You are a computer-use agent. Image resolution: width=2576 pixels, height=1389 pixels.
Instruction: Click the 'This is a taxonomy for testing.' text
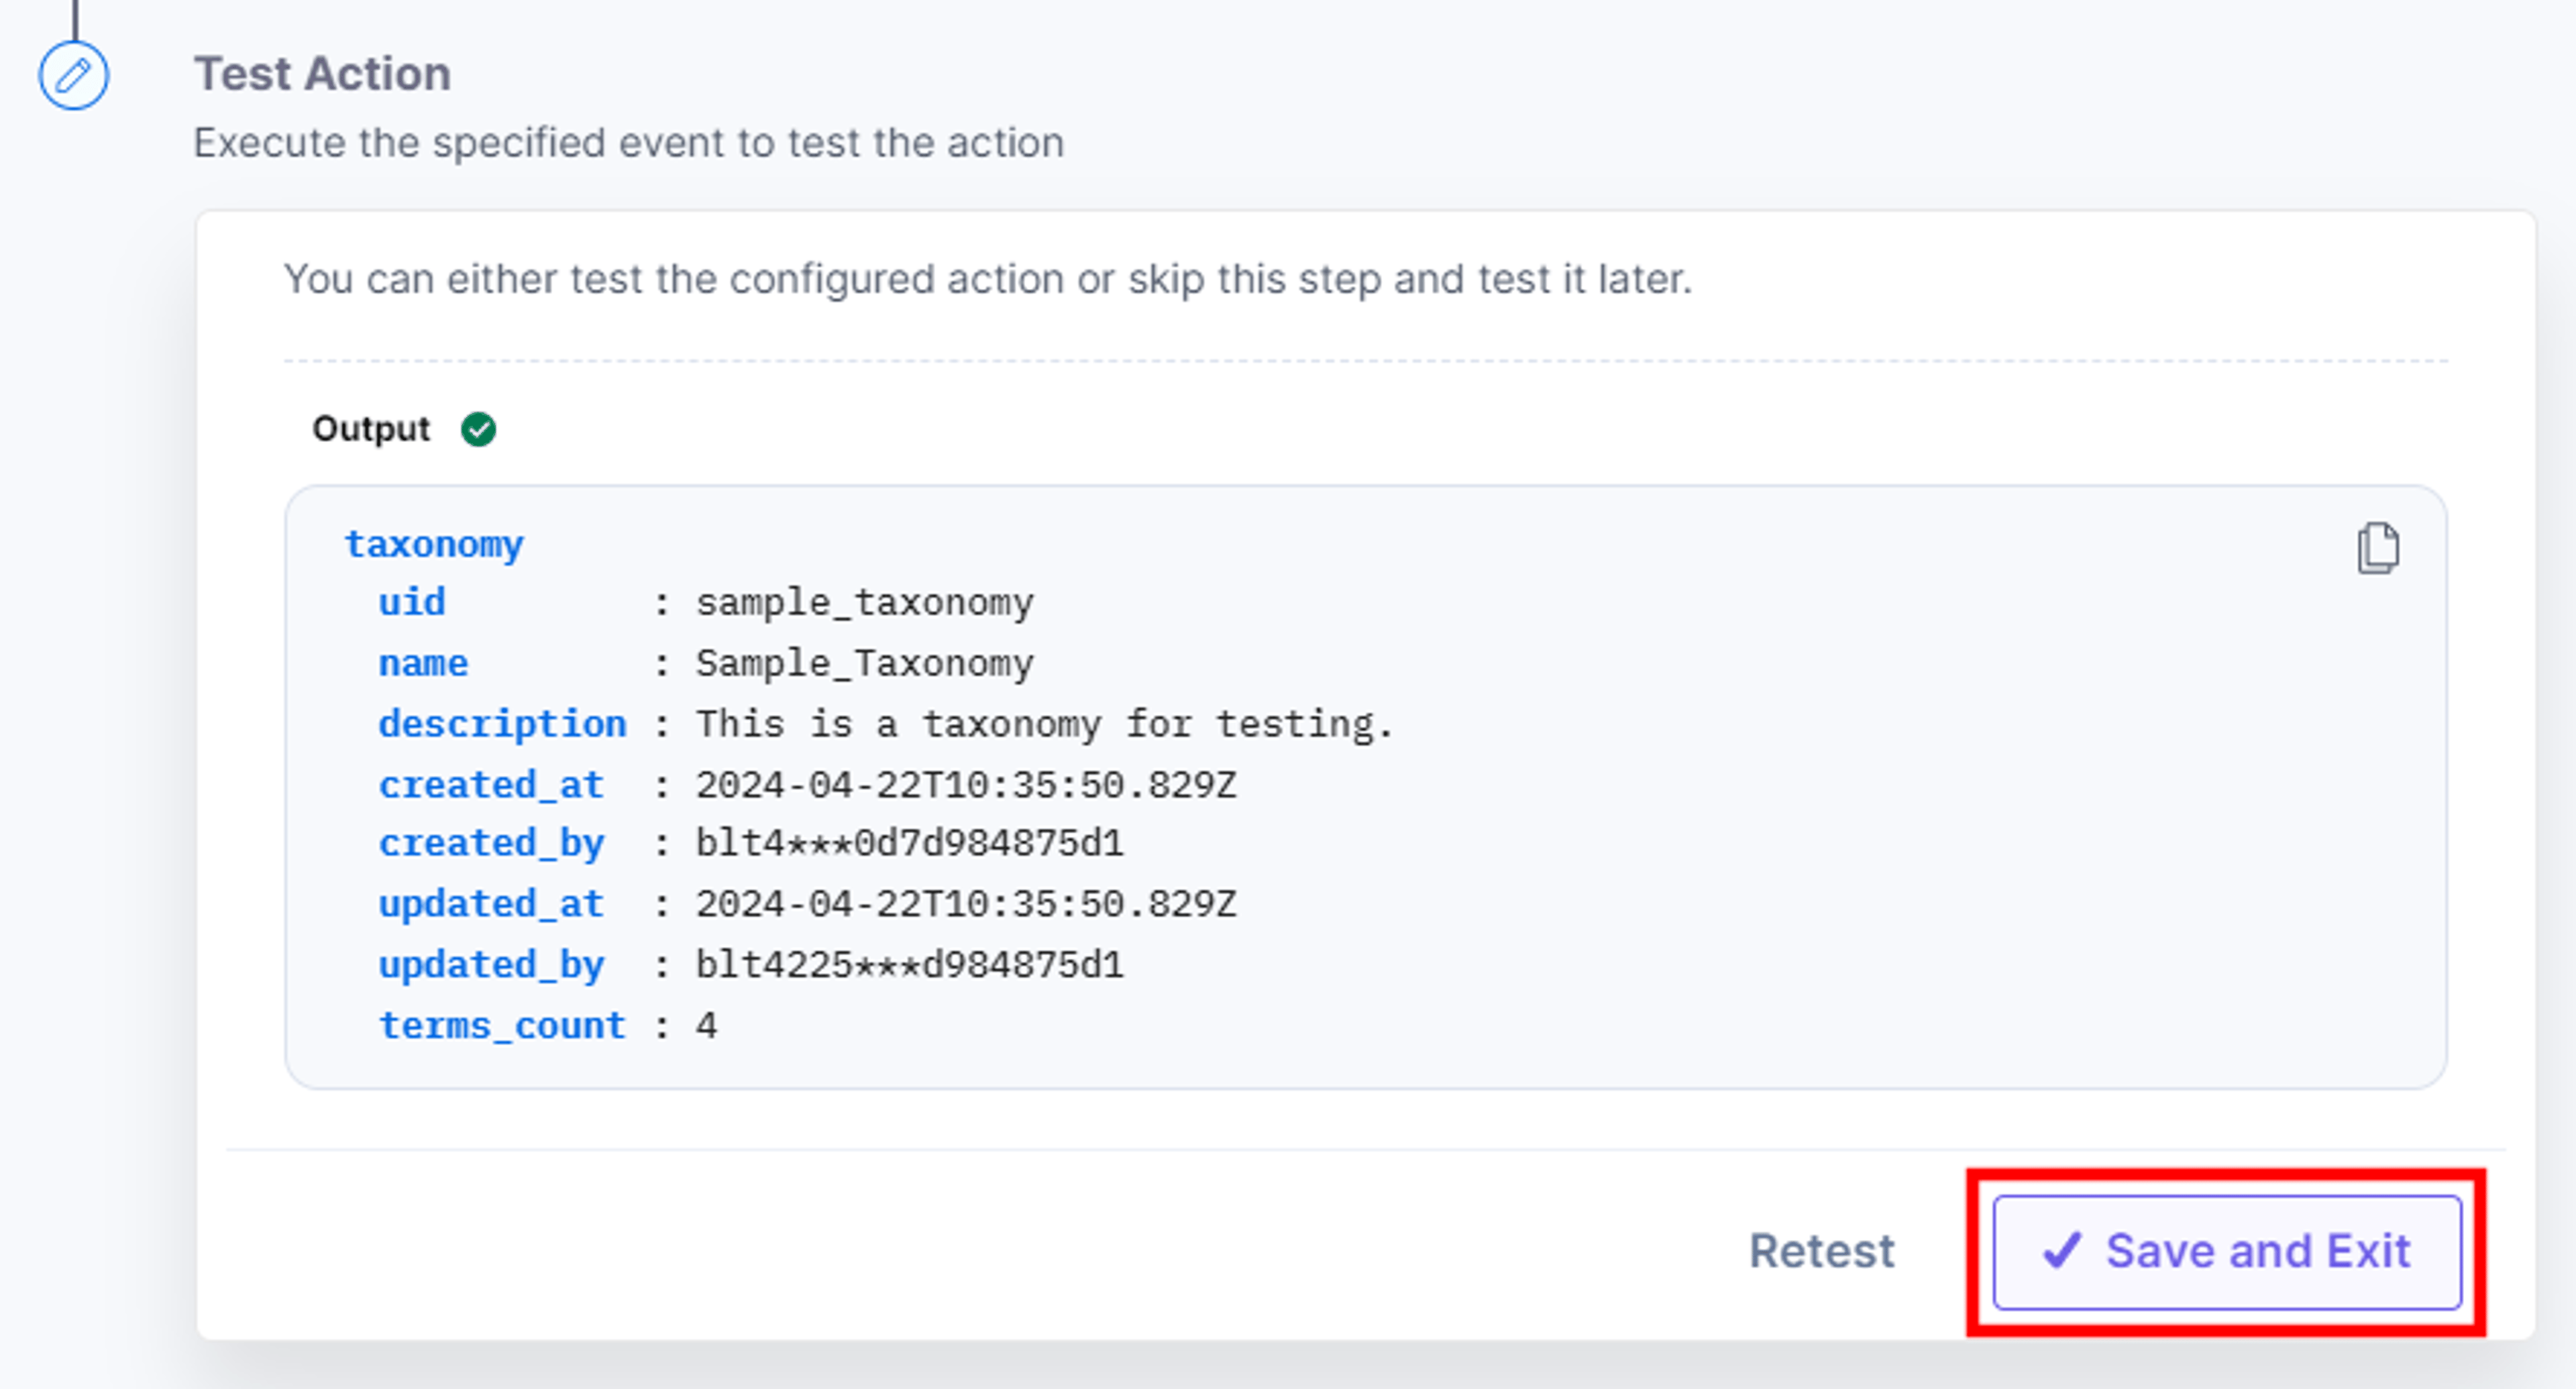(1044, 724)
